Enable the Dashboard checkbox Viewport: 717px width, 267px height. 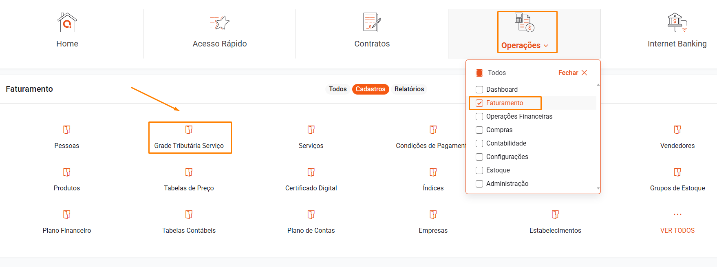[x=480, y=90]
